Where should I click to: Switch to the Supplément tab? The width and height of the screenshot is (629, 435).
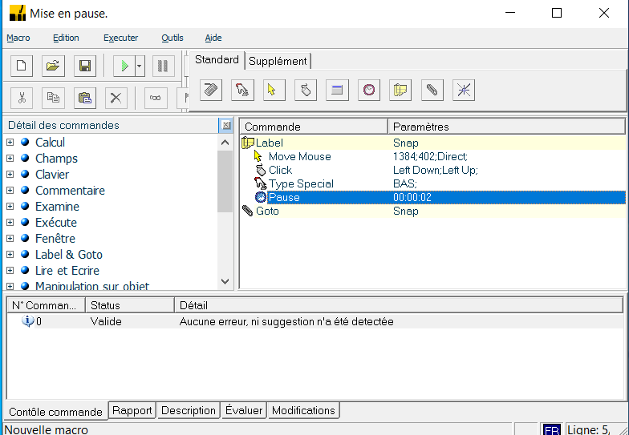(278, 61)
